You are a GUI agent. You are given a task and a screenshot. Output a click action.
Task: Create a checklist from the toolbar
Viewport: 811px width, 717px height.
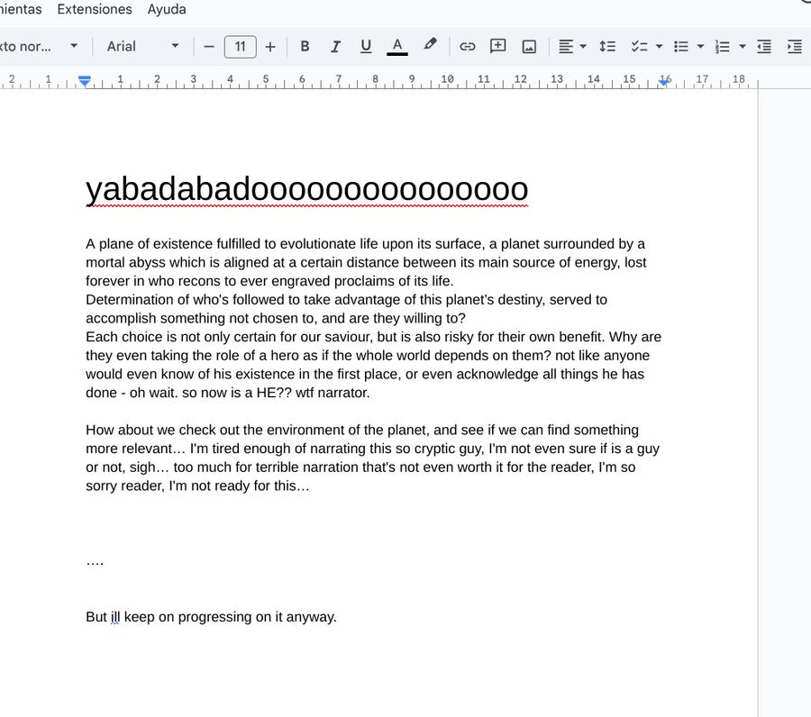pyautogui.click(x=639, y=47)
